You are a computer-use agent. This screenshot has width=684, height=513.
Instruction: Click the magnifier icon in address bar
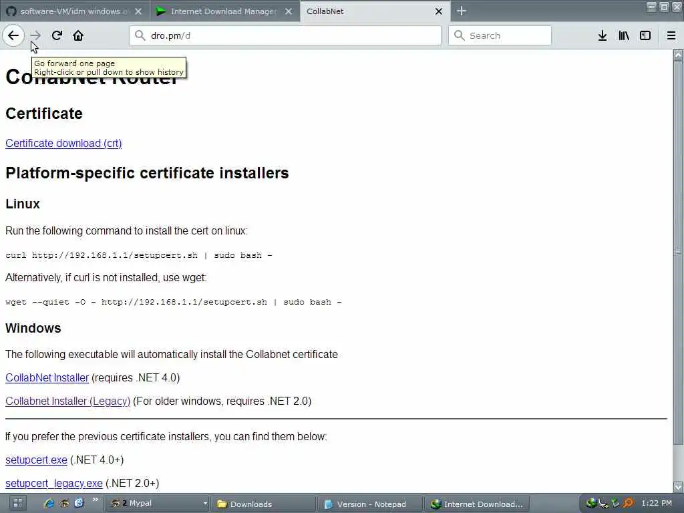coord(140,35)
